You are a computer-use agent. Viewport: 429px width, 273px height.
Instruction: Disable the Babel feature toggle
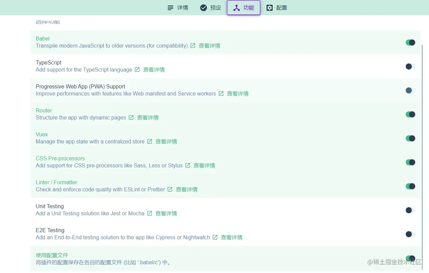[410, 43]
